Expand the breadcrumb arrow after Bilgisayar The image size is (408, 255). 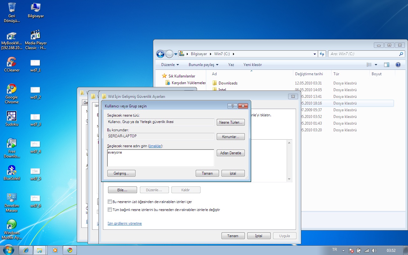[x=210, y=54]
